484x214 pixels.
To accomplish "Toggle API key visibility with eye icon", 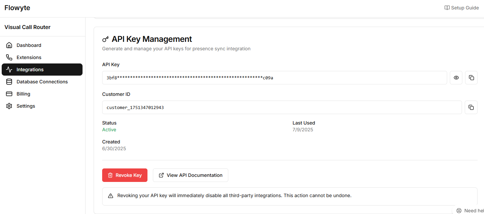I will click(x=456, y=78).
